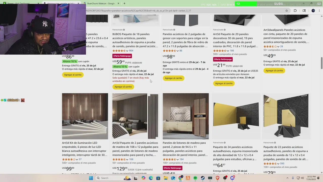This screenshot has height=182, width=323.
Task: Open File Explorer from the taskbar
Action: click(166, 178)
